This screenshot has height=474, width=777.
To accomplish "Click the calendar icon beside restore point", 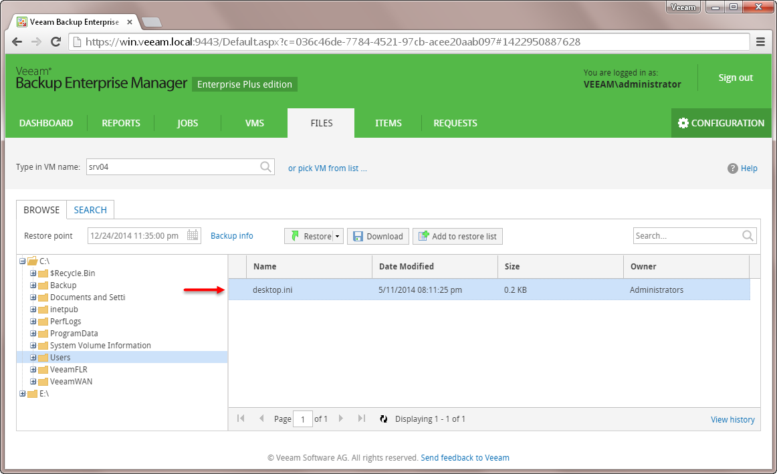I will pos(193,235).
